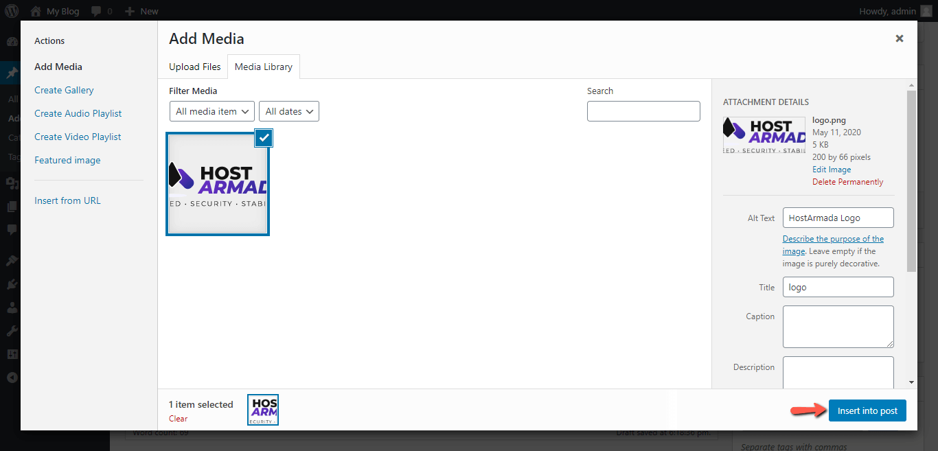Click the 5 KB file size text
The height and width of the screenshot is (451, 938).
click(x=821, y=145)
